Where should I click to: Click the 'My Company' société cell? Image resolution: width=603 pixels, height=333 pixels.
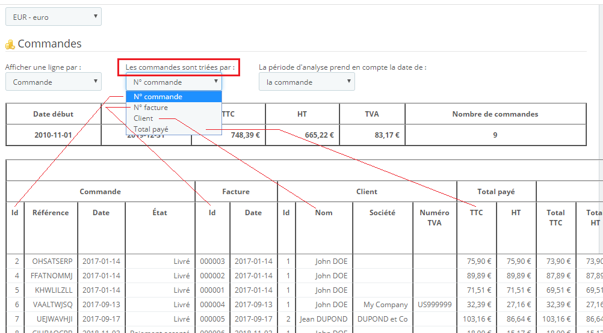pos(383,305)
